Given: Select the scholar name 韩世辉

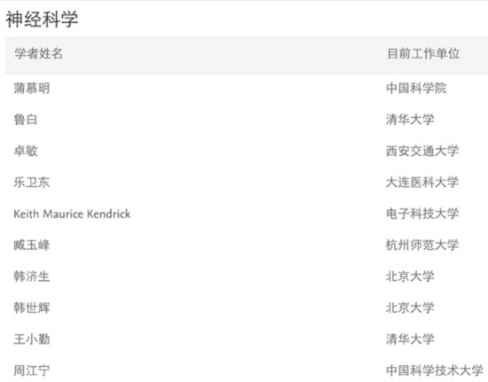Looking at the screenshot, I should [32, 308].
